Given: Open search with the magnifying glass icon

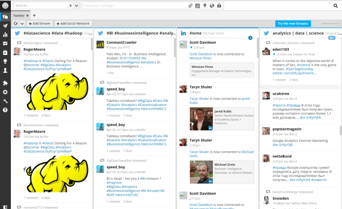Looking at the screenshot, I should pos(335,6).
